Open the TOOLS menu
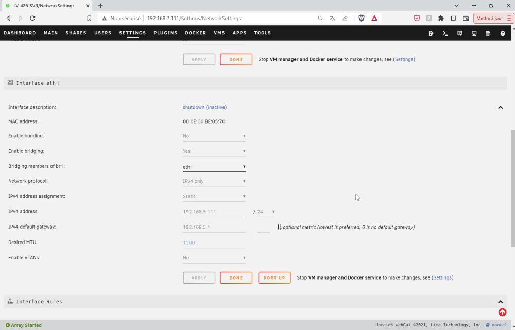The width and height of the screenshot is (515, 330). (263, 33)
